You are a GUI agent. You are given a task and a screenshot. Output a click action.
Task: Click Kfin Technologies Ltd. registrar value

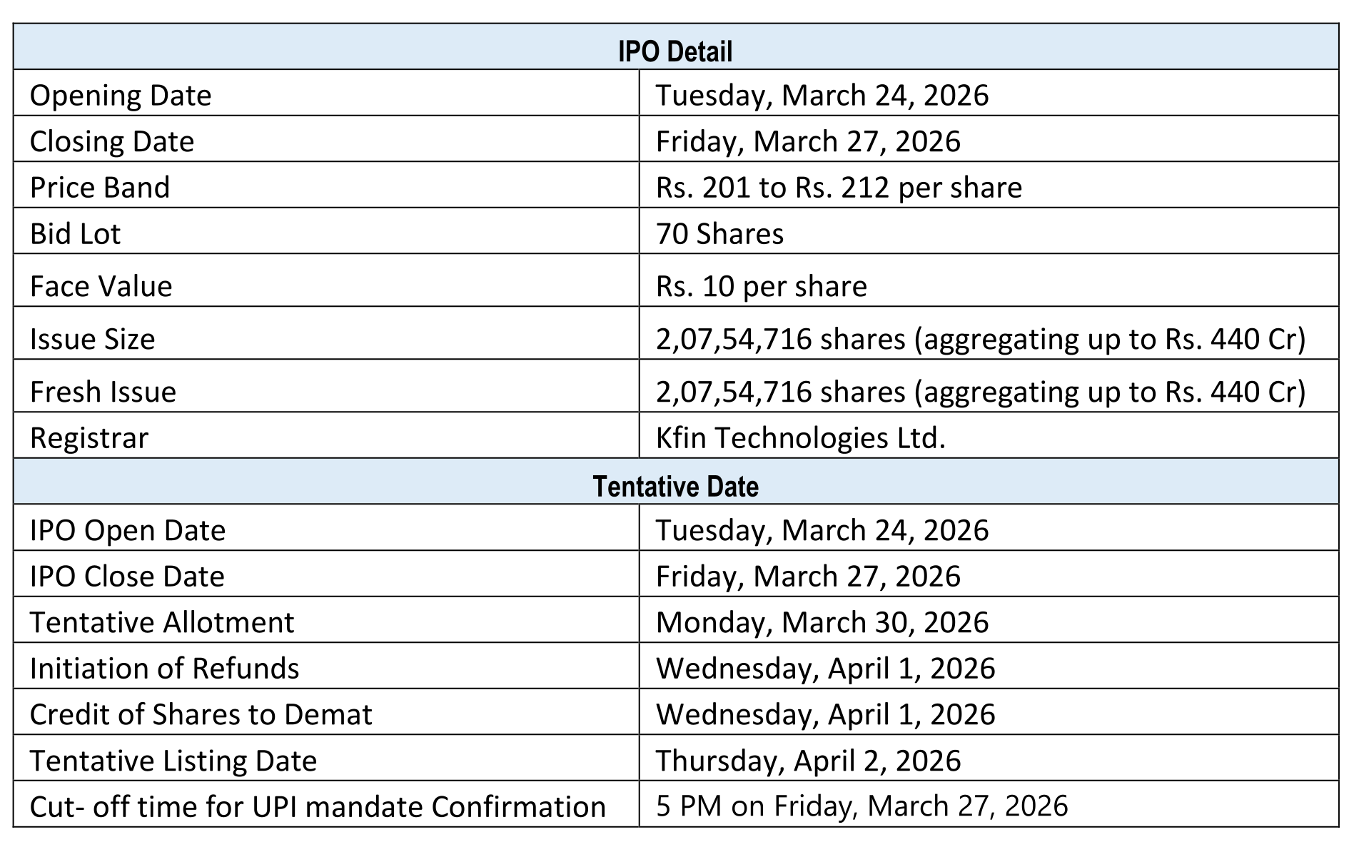tap(800, 438)
